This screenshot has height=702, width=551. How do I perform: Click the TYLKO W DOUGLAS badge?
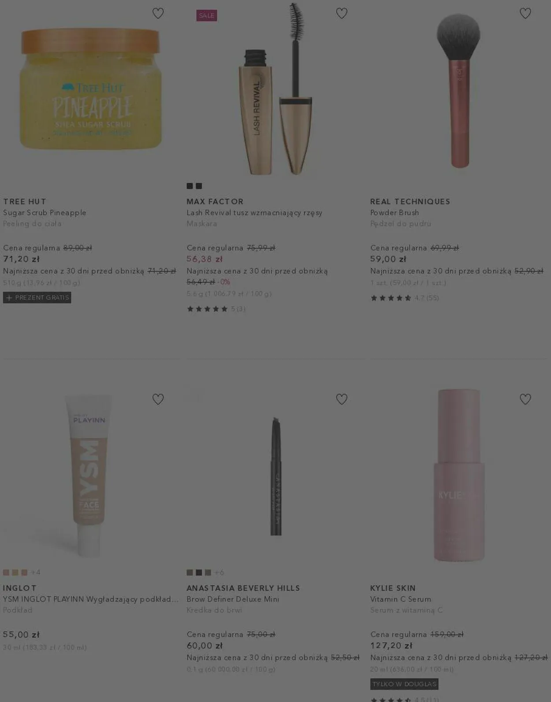(x=404, y=684)
